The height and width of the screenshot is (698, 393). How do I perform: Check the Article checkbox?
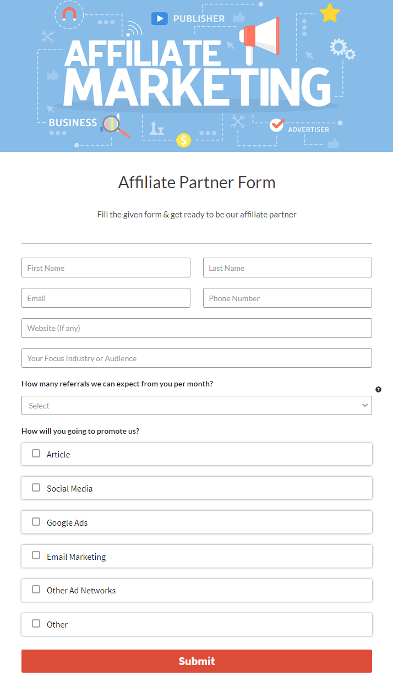pos(36,454)
